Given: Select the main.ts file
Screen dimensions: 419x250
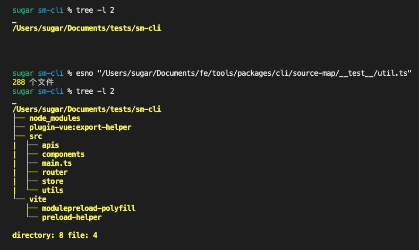Looking at the screenshot, I should coord(57,163).
